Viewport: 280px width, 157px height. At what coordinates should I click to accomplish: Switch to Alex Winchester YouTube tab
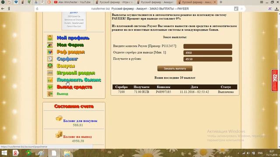[72, 2]
